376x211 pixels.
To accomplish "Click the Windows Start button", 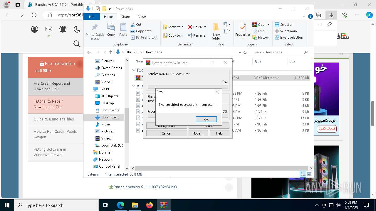I will 7,205.
